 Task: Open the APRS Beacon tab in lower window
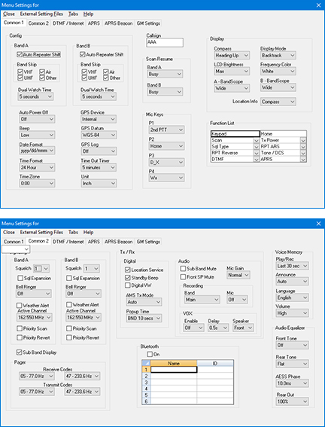[118, 242]
